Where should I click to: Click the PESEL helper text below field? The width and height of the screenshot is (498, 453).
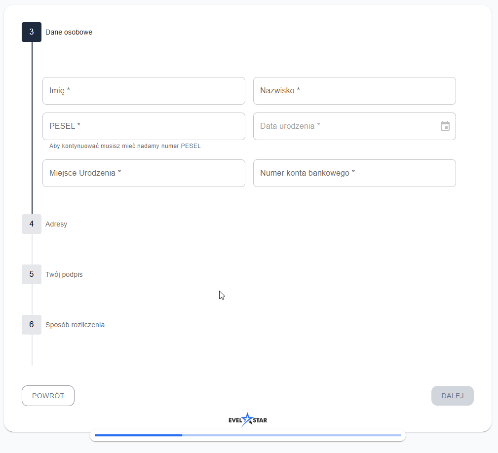[125, 146]
